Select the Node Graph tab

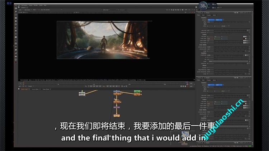pyautogui.click(x=24, y=89)
